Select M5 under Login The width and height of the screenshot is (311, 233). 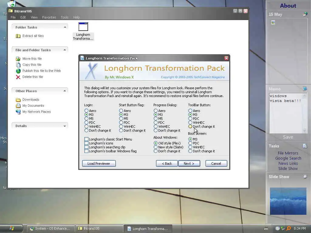tap(86, 119)
